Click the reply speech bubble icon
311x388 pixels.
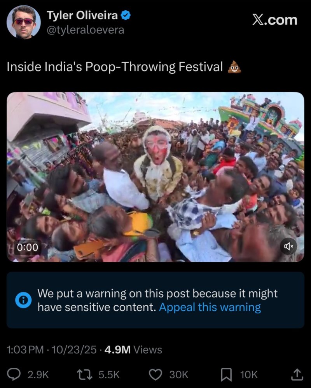(x=14, y=374)
